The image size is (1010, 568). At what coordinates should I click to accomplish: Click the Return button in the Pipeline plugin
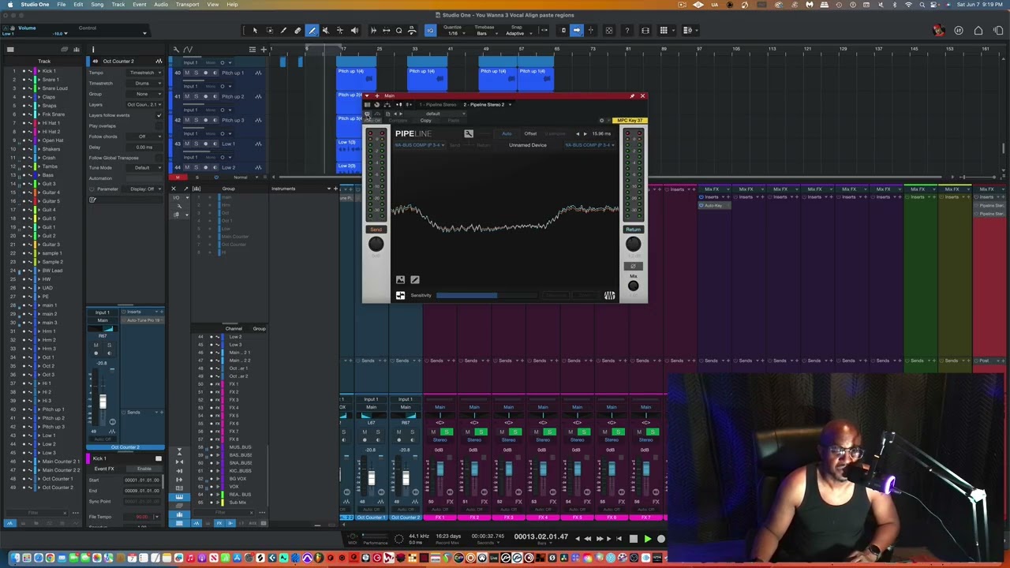coord(633,230)
